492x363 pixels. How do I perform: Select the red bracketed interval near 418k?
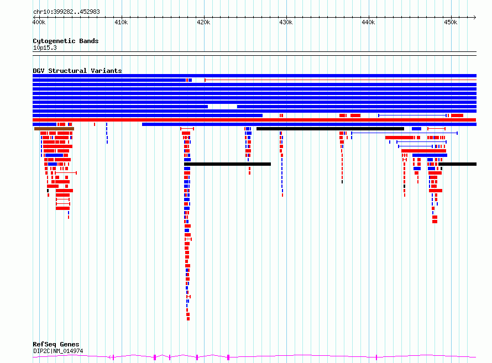pos(187,129)
